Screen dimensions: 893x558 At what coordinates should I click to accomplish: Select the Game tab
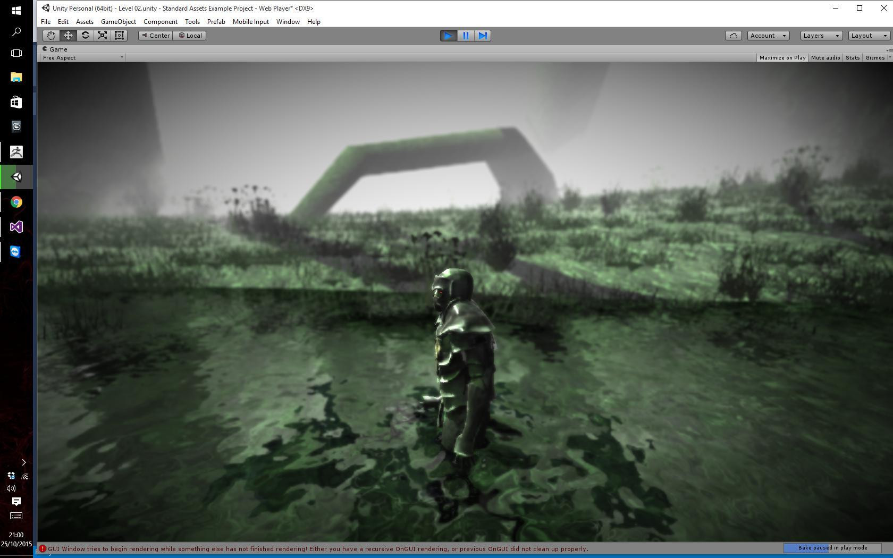tap(55, 49)
